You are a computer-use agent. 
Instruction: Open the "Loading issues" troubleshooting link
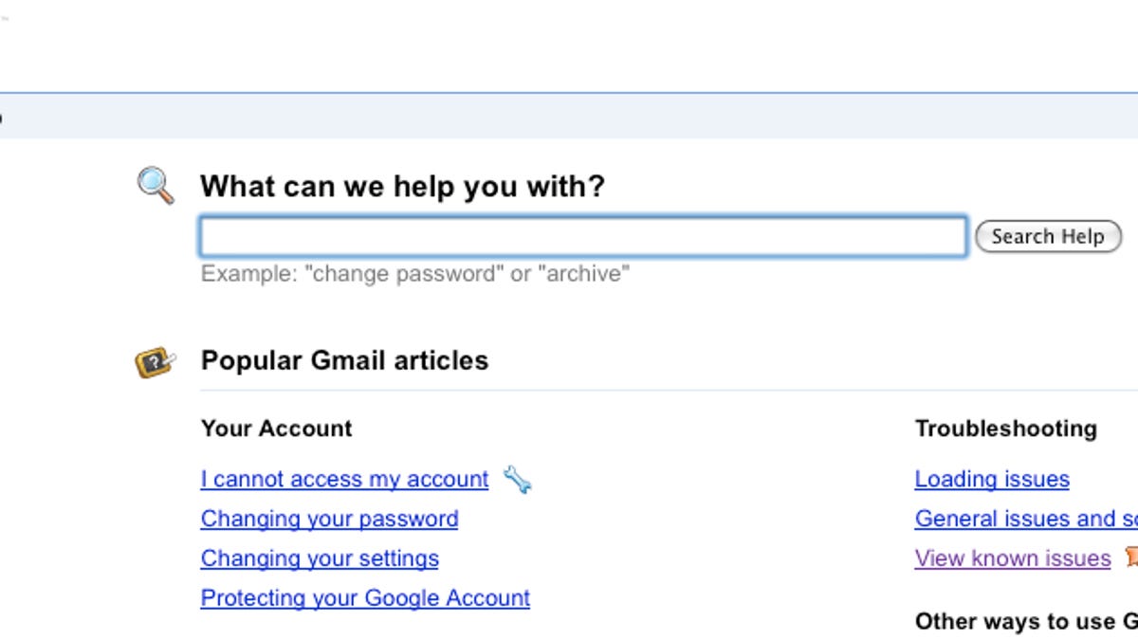pyautogui.click(x=992, y=480)
